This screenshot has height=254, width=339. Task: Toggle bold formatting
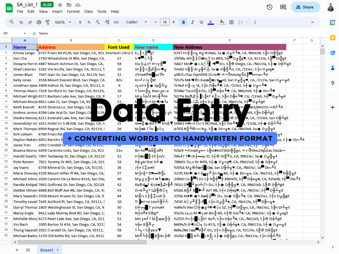tap(183, 22)
